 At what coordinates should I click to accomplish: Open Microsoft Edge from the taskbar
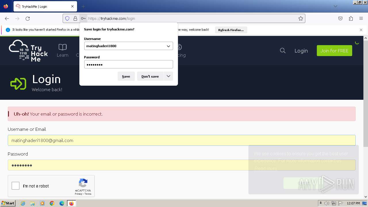[x=62, y=203]
